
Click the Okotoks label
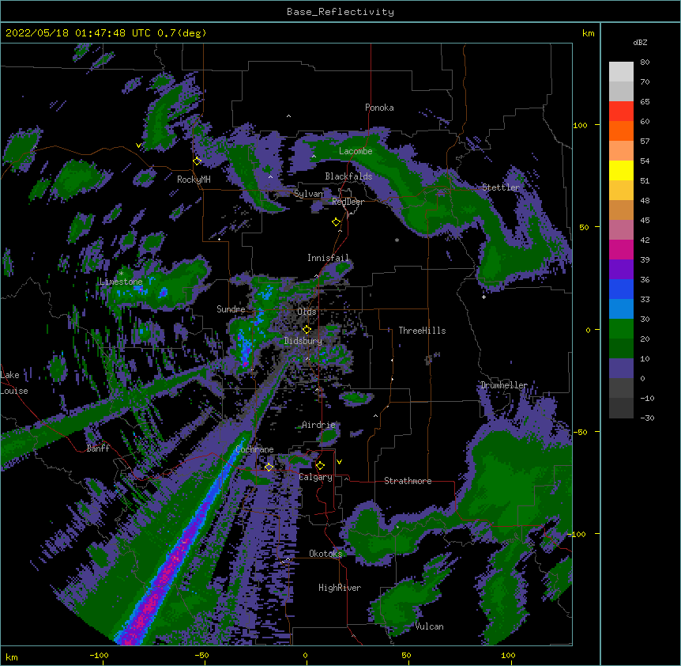(x=325, y=554)
